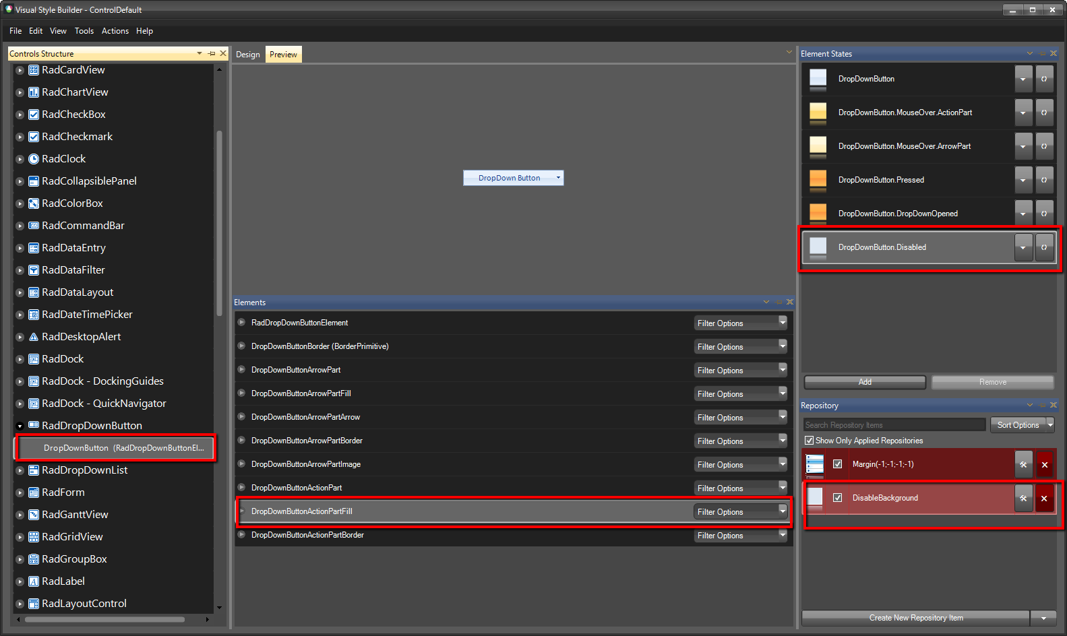Image resolution: width=1067 pixels, height=636 pixels.
Task: Uncheck the DisableBackground repository checkbox
Action: coord(837,498)
